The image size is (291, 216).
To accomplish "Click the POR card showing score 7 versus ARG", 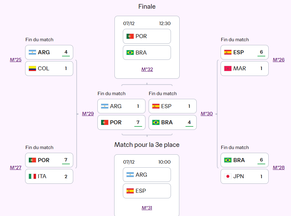I will [x=121, y=122].
